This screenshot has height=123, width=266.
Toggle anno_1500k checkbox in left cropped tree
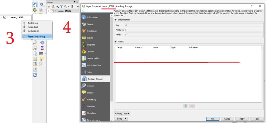pos(5,17)
